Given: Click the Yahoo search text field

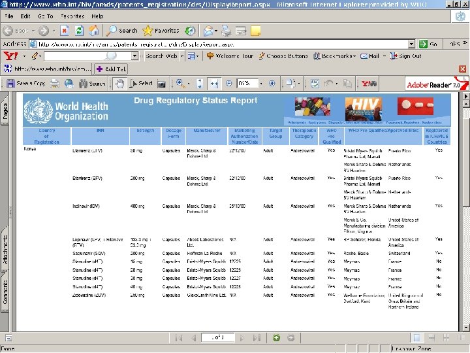Looking at the screenshot, I should pos(82,56).
